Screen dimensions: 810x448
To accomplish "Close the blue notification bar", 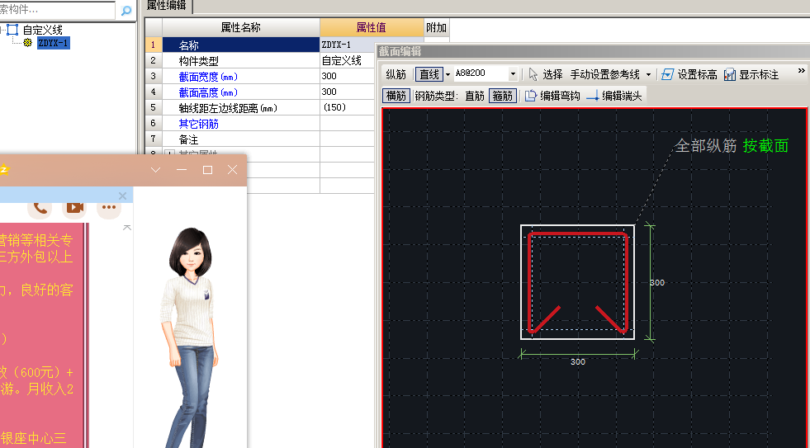I will (122, 196).
